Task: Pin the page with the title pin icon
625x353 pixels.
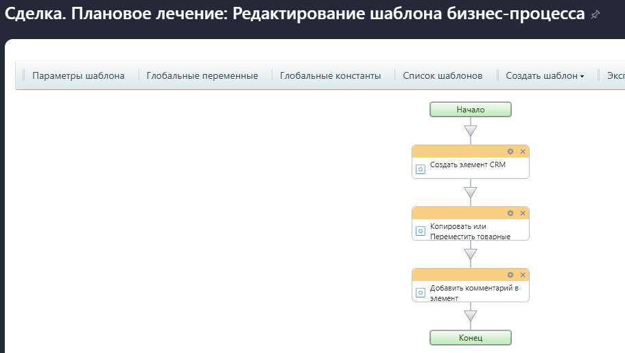Action: pyautogui.click(x=595, y=14)
